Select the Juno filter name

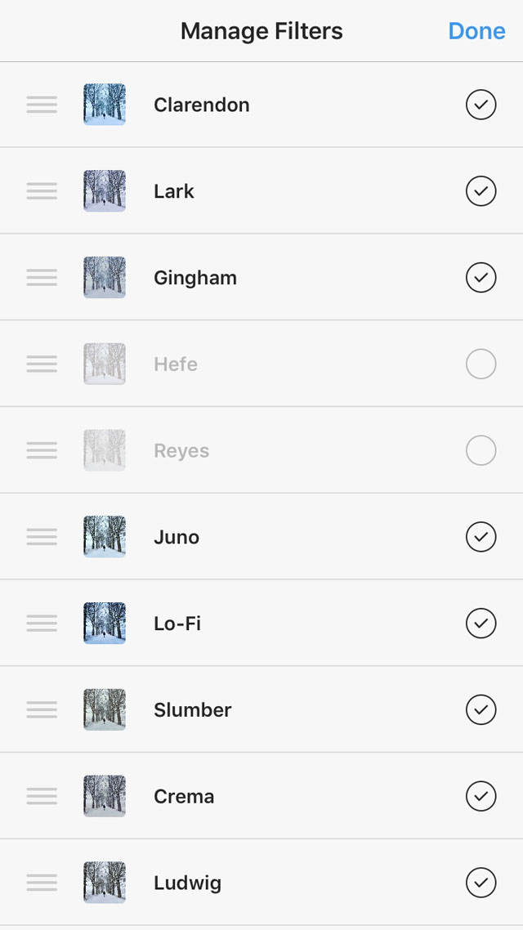click(177, 538)
